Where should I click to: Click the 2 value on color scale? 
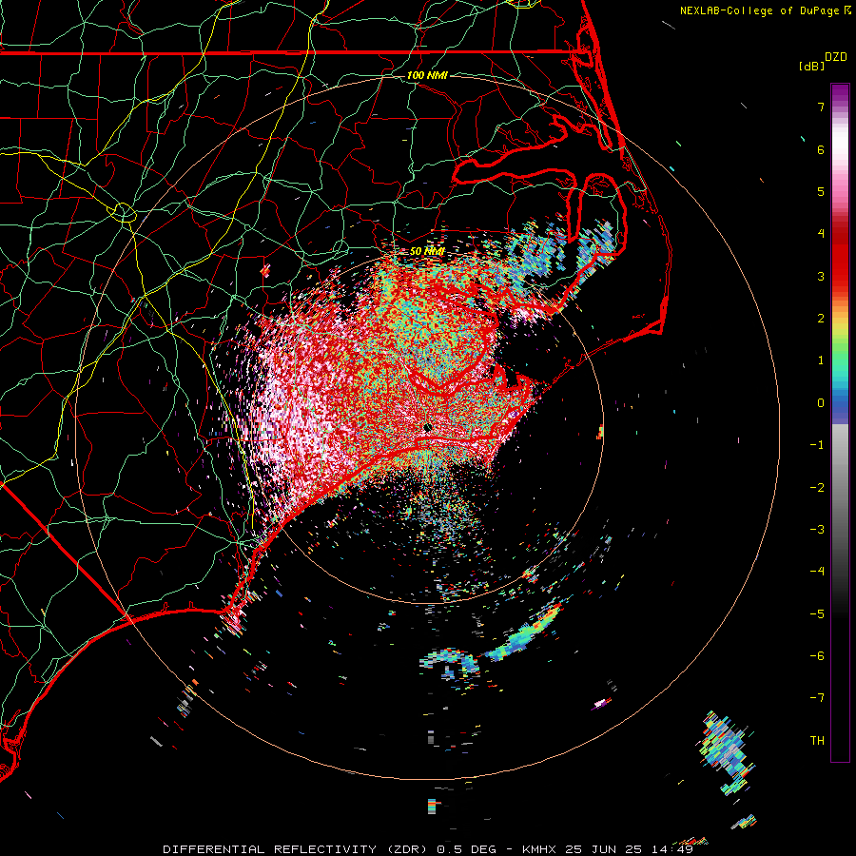(821, 319)
